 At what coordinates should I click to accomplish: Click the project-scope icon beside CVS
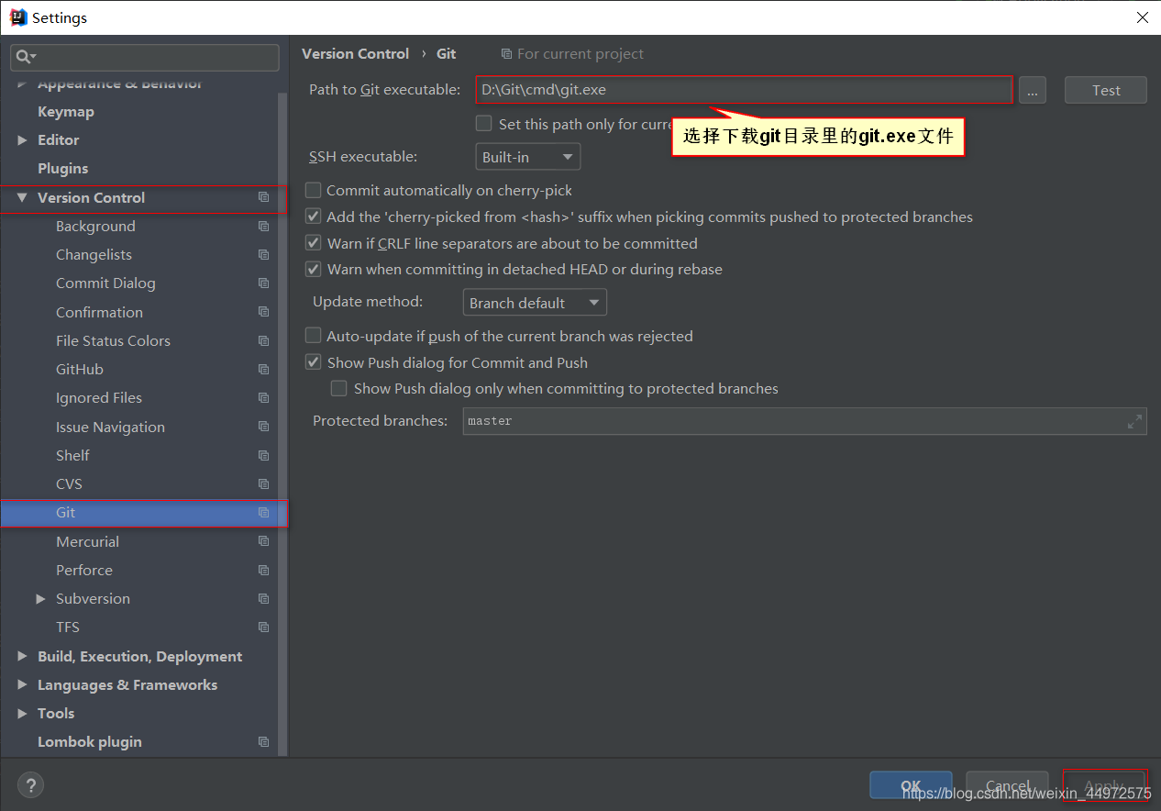pos(264,483)
